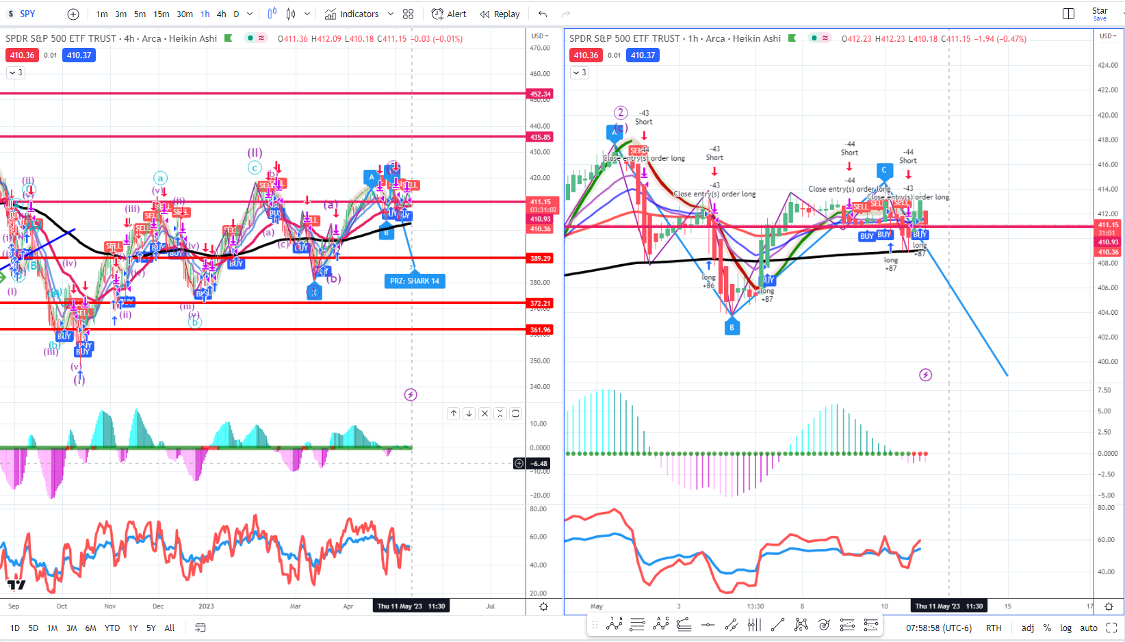Click the redo arrow icon
Viewport: 1125px width, 642px height.
pos(566,14)
